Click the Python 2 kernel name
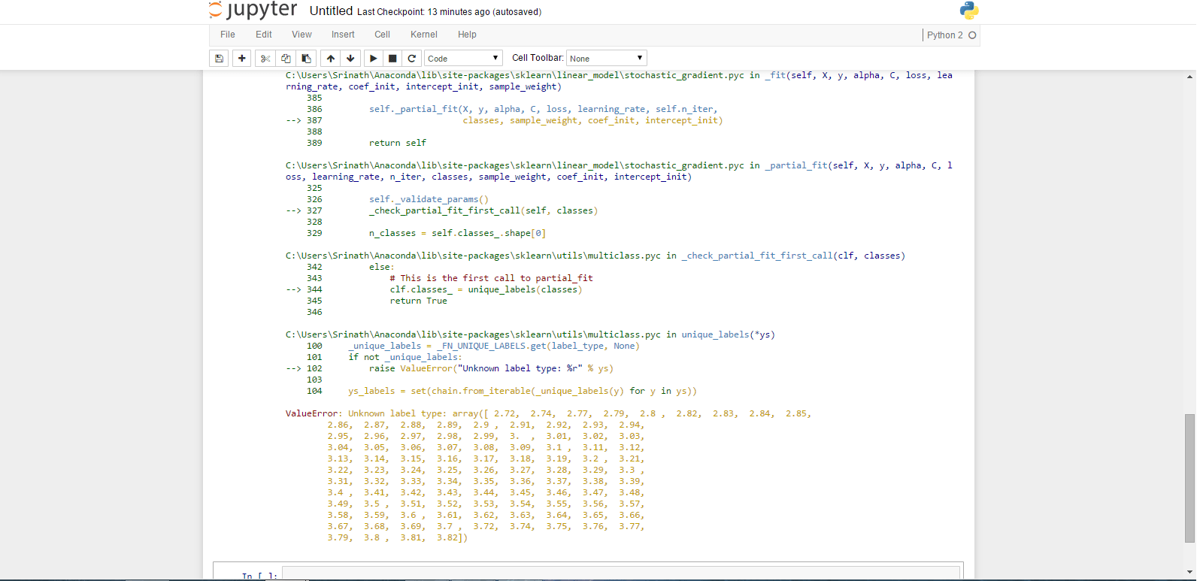 (x=945, y=35)
